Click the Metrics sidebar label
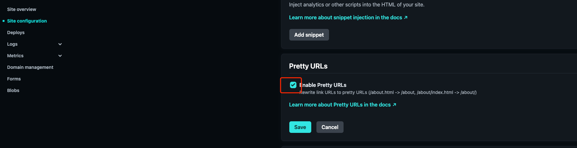This screenshot has width=577, height=148. 15,56
